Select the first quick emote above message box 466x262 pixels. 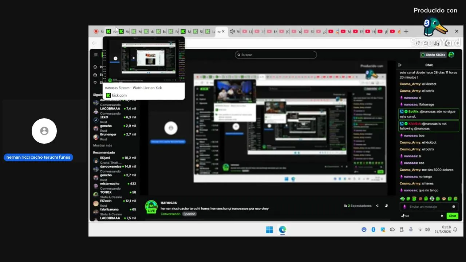(x=402, y=199)
